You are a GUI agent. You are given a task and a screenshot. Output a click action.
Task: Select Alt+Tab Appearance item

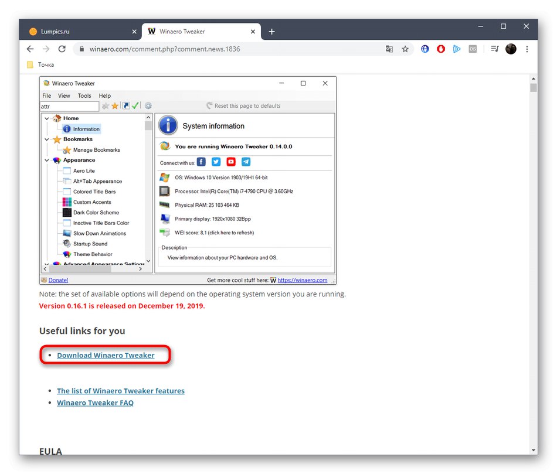(x=93, y=181)
